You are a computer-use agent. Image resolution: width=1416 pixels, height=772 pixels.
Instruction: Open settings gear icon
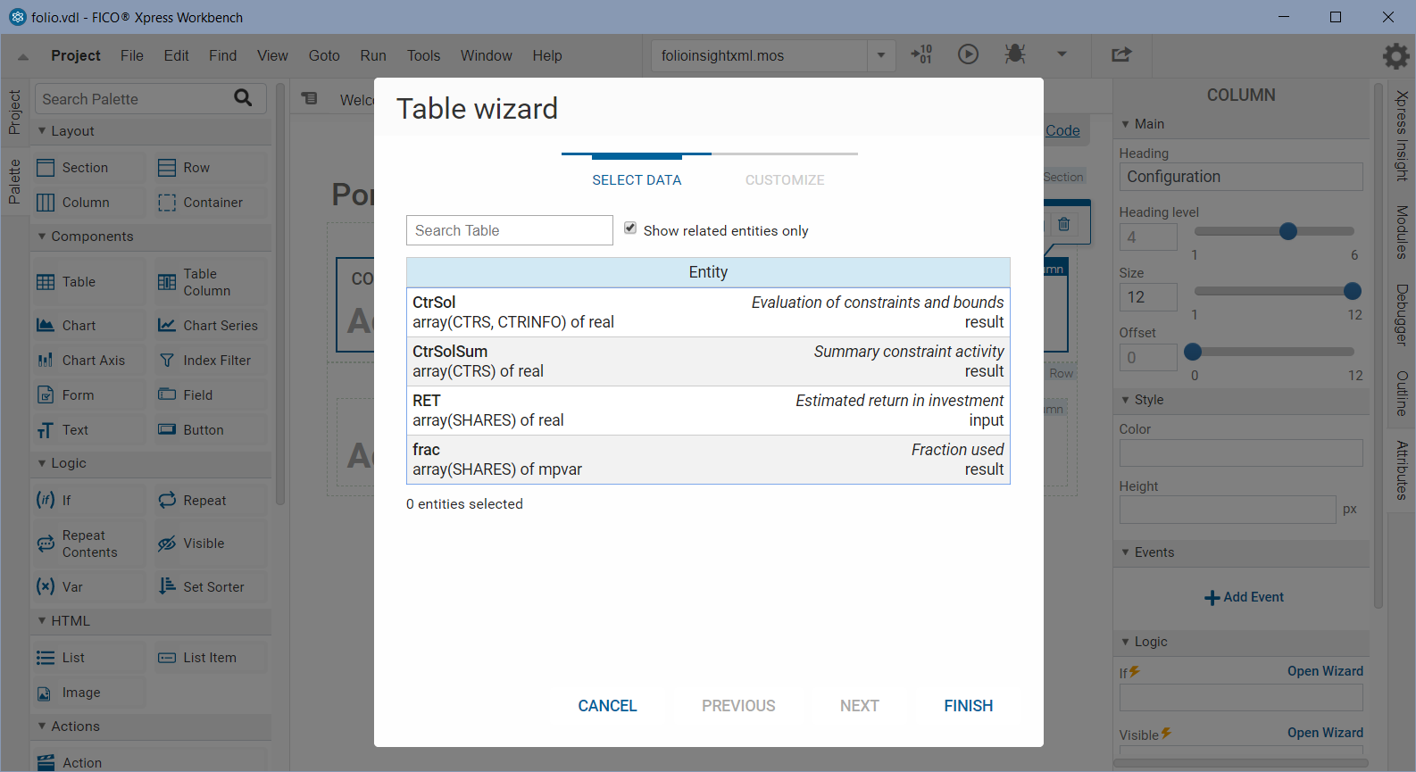(x=1395, y=56)
